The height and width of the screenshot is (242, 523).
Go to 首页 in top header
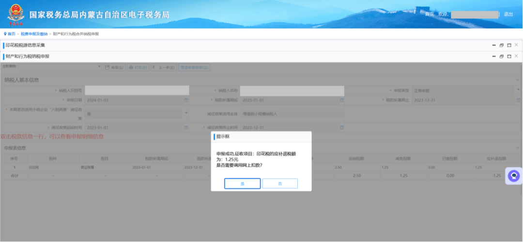tap(429, 14)
